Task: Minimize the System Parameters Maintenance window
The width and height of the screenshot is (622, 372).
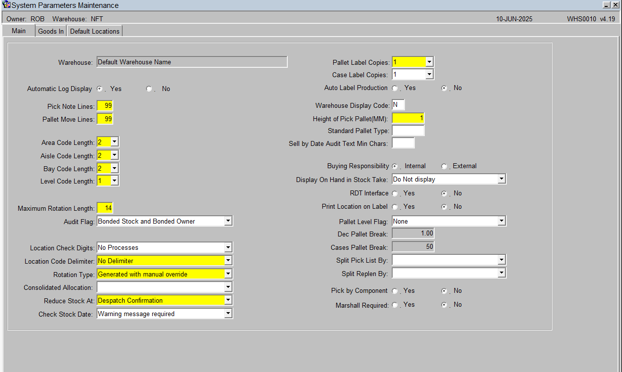Action: pos(607,5)
